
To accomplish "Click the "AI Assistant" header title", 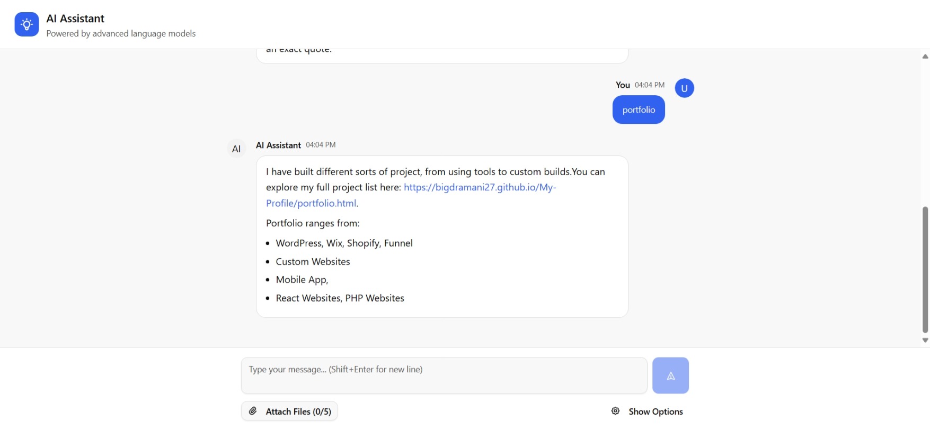I will click(x=75, y=19).
